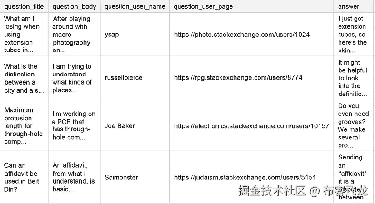
Task: Click the extension tubes question title cell
Action: [22, 35]
